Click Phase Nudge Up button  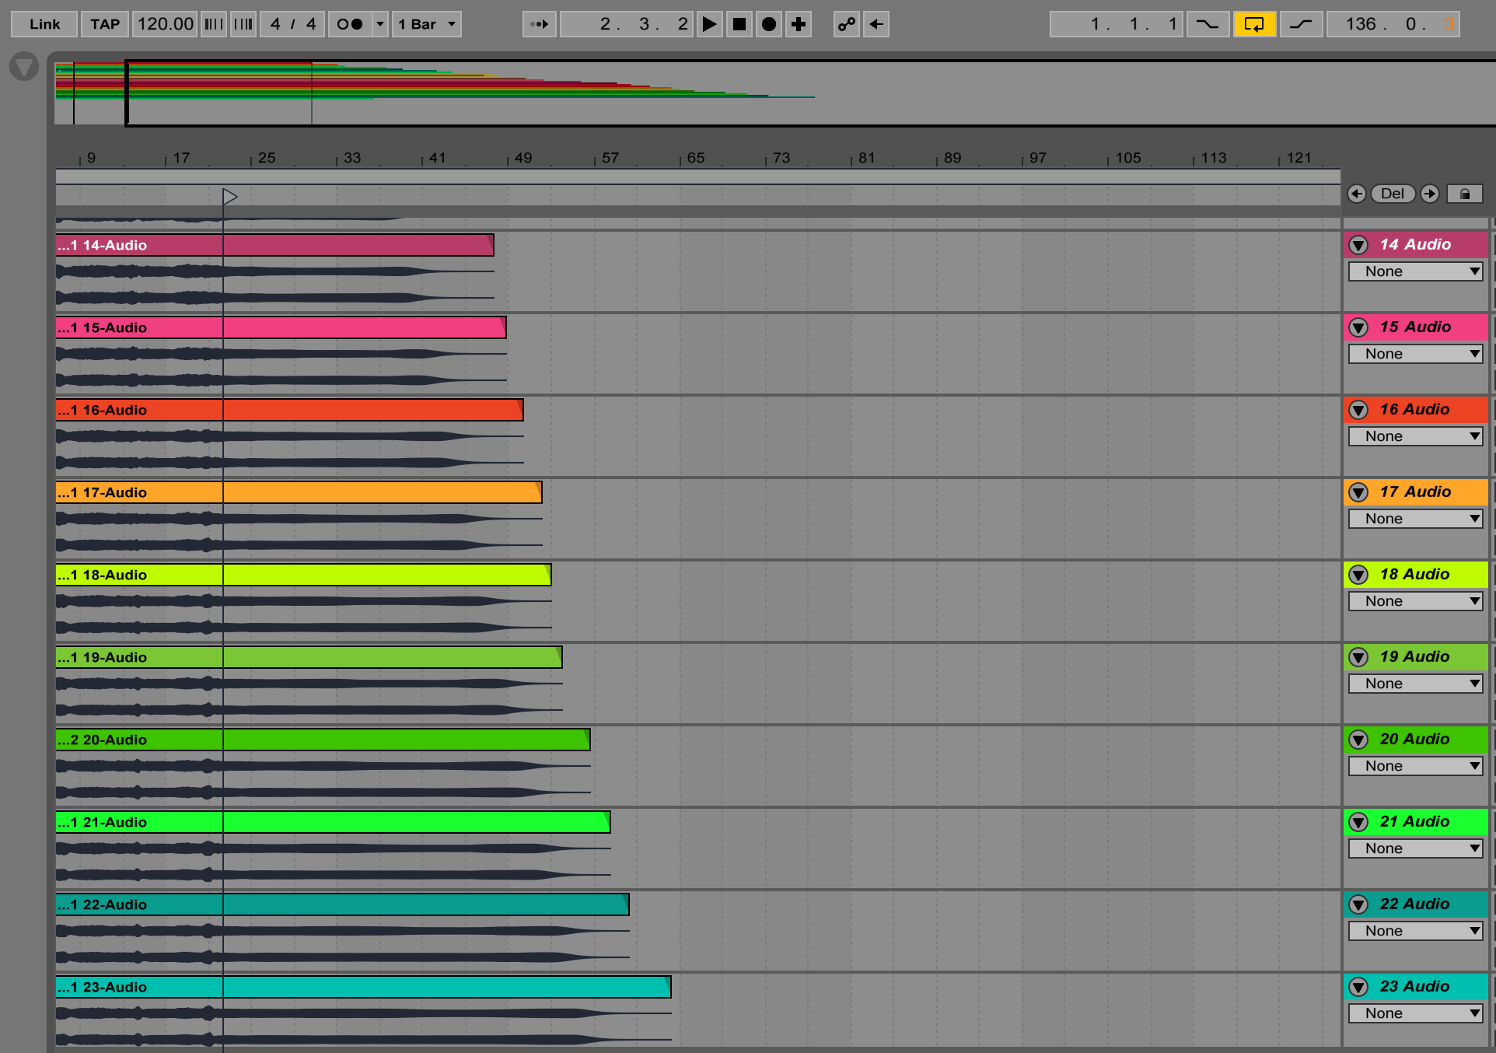point(243,24)
